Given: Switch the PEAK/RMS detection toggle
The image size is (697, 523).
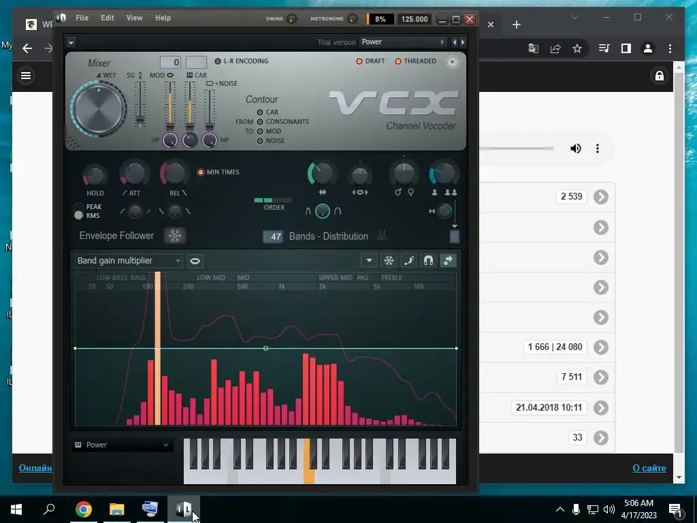Looking at the screenshot, I should (79, 211).
